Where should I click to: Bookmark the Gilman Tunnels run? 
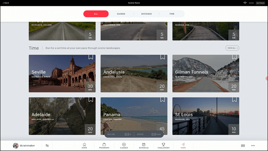tap(234, 57)
